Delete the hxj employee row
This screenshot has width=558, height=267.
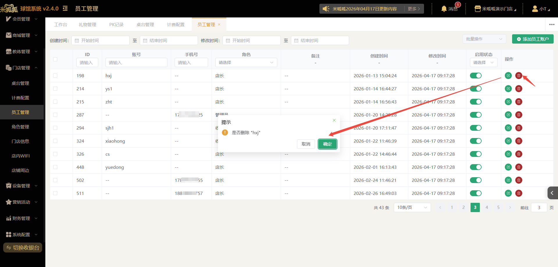(x=519, y=76)
